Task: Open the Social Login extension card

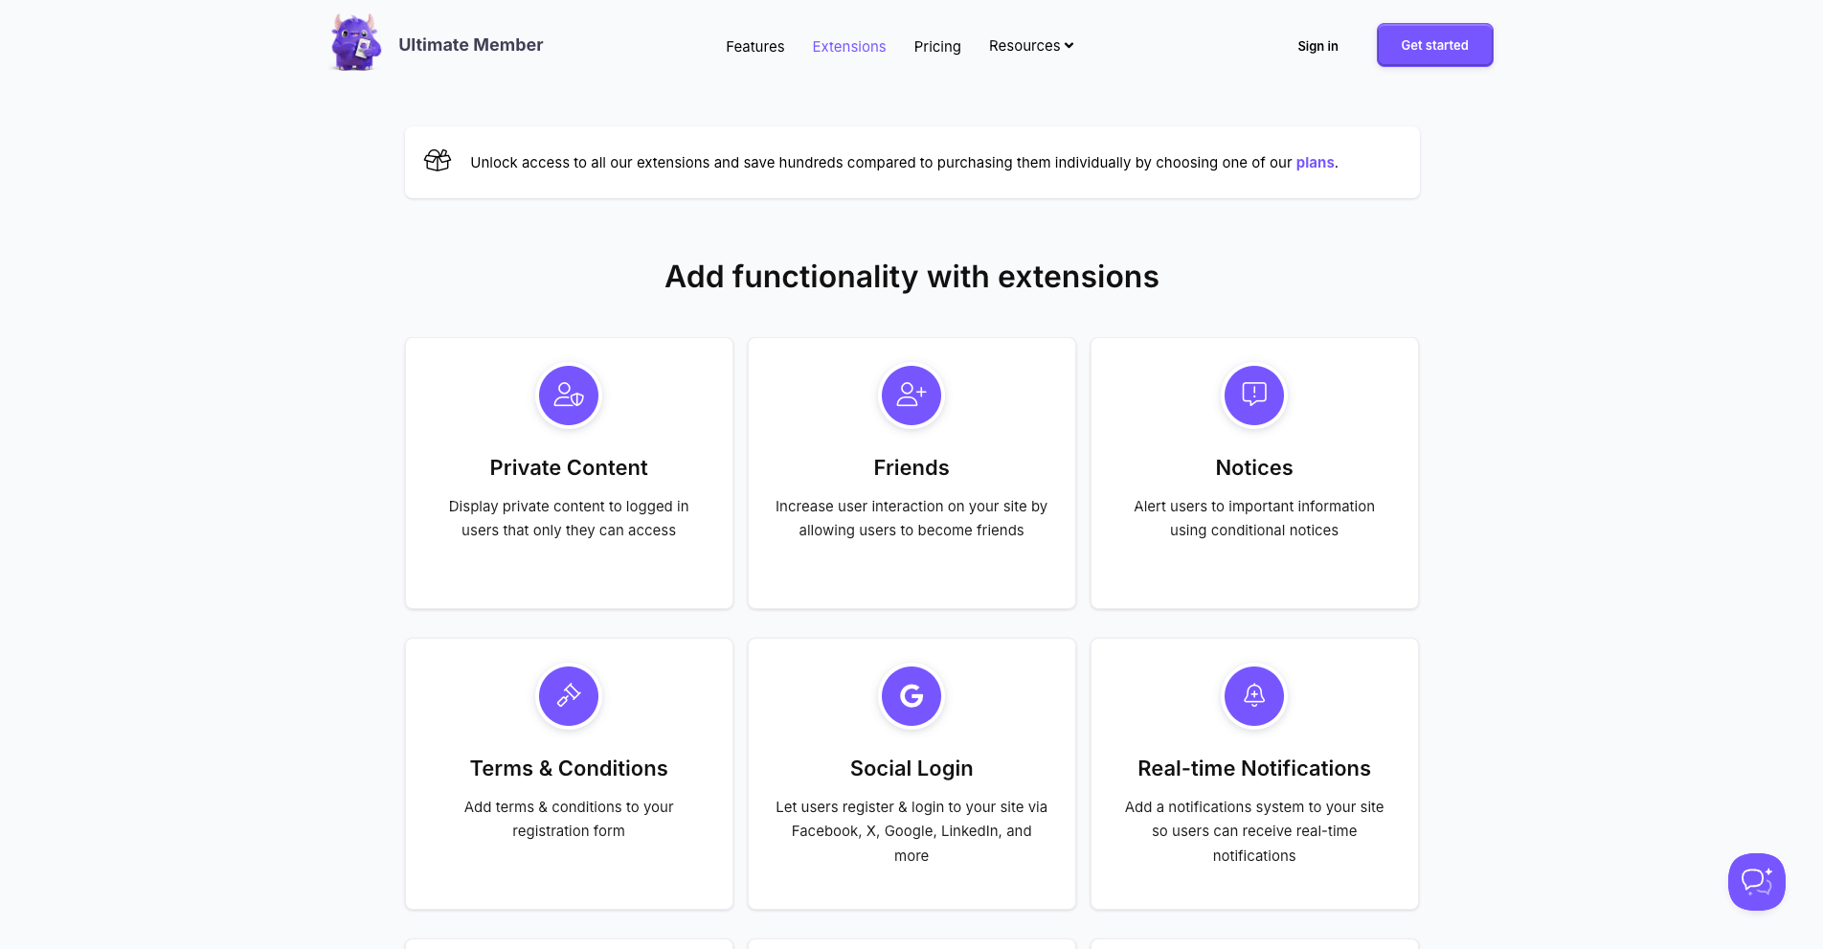Action: pyautogui.click(x=911, y=774)
